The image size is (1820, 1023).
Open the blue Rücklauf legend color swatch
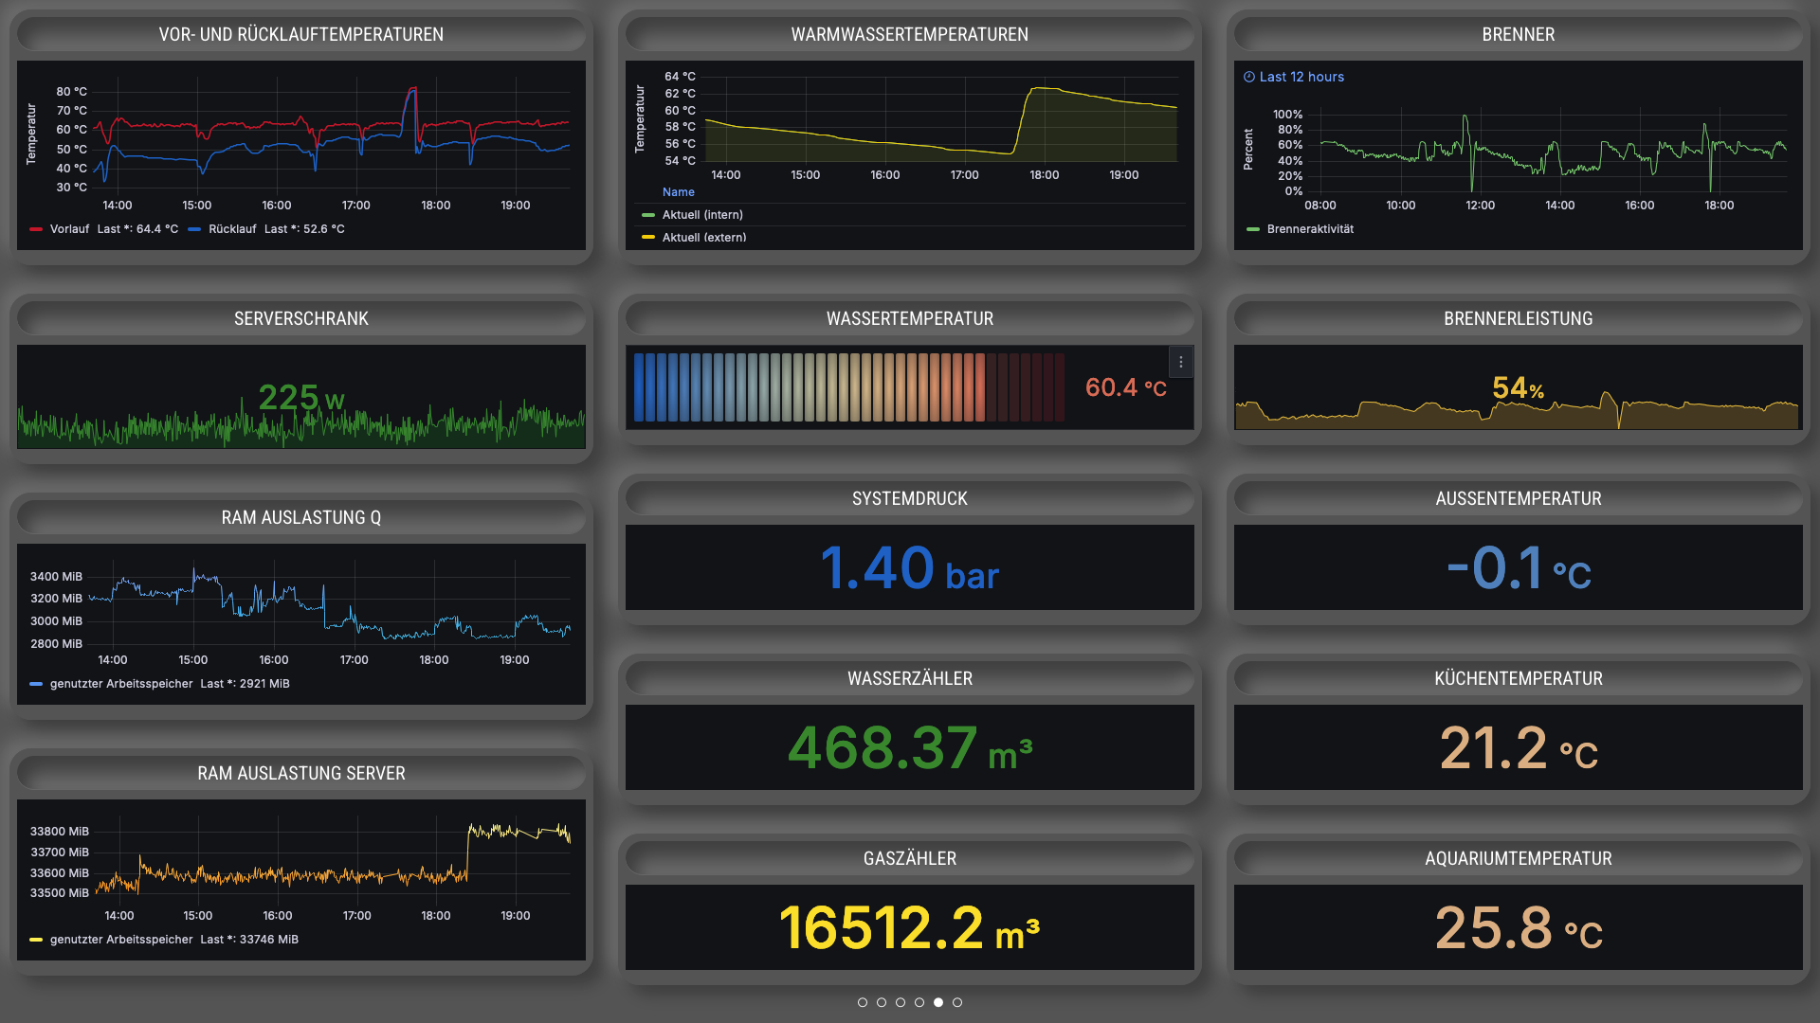pos(194,229)
